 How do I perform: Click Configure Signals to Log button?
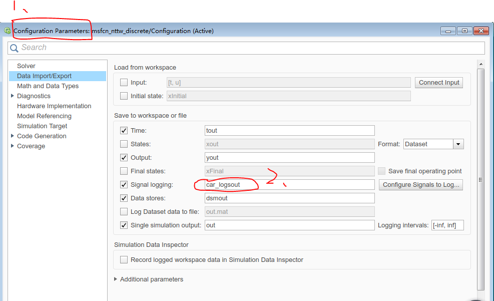point(420,185)
